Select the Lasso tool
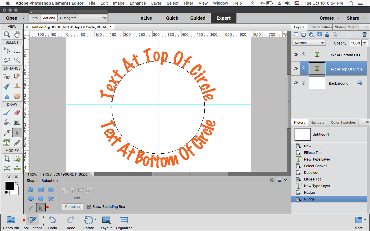 pos(7,60)
